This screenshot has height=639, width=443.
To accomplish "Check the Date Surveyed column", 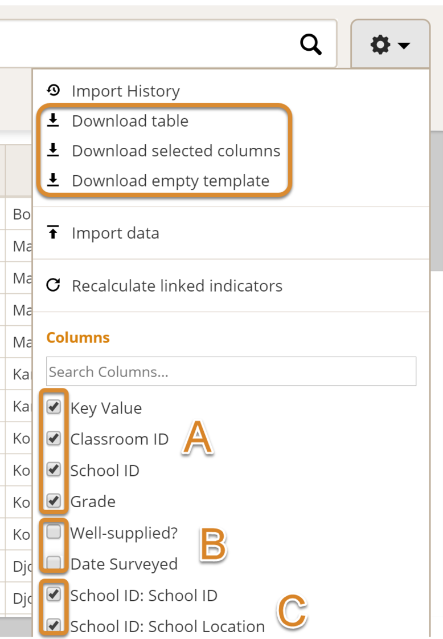I will 54,564.
